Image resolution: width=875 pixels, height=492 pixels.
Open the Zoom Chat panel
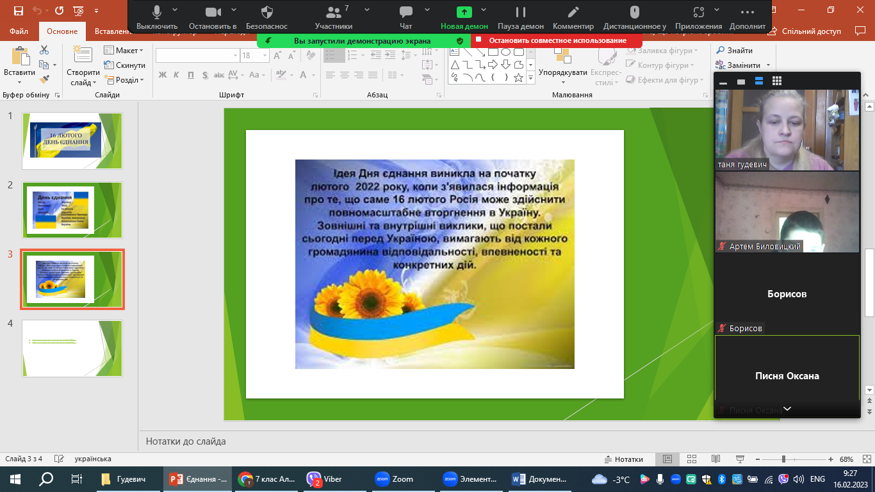point(405,12)
